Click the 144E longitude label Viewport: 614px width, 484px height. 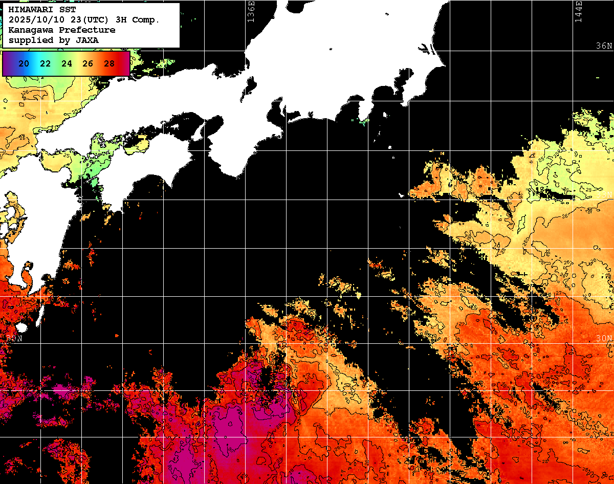coord(578,11)
